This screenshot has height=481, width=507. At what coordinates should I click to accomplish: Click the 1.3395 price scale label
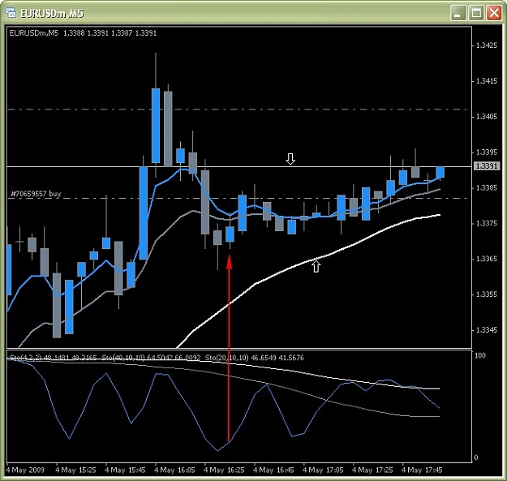[487, 152]
